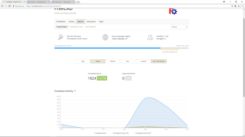
Task: Click the translate page icon in address bar
Action: tap(235, 6)
